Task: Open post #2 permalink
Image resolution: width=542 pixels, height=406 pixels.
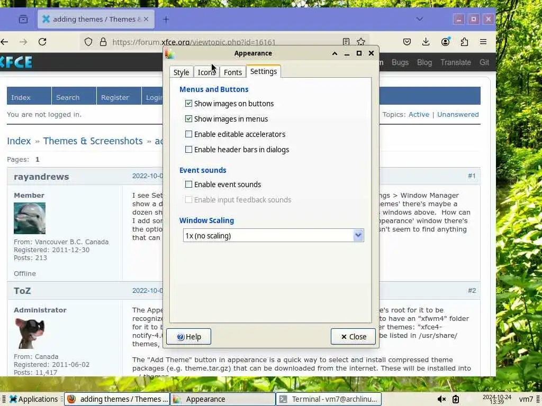Action: 472,291
